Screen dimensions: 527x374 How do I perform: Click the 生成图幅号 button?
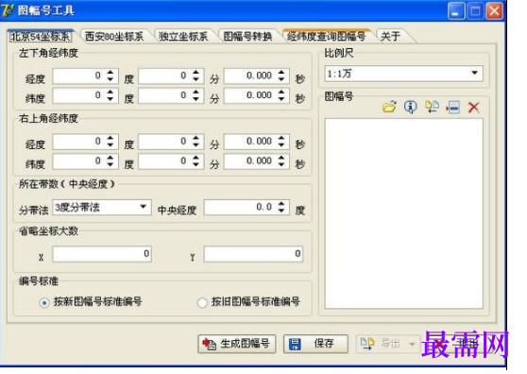coord(237,344)
